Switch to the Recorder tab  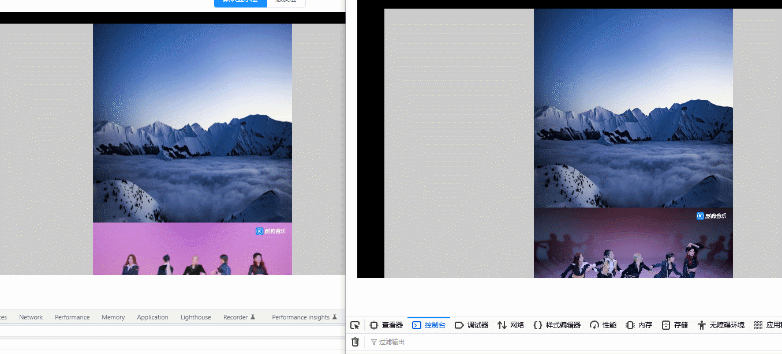(x=239, y=317)
